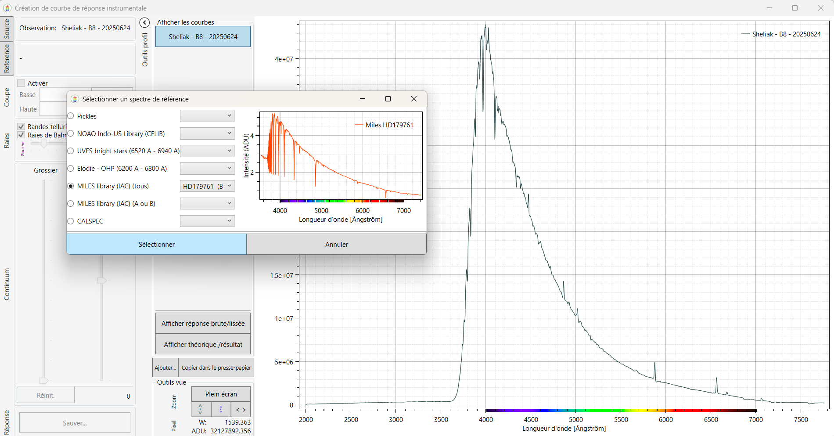Viewport: 834px width, 436px height.
Task: Select MILES library (IAC) (tous) radio
Action: click(x=71, y=186)
